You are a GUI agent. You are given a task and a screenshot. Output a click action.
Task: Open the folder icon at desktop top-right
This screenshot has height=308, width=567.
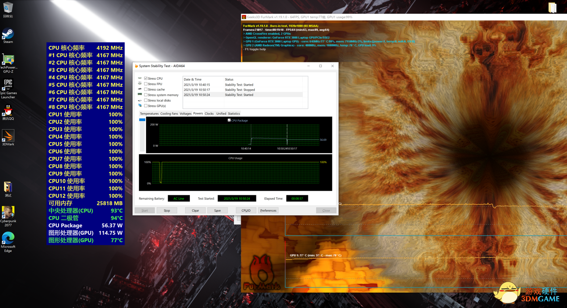click(553, 8)
